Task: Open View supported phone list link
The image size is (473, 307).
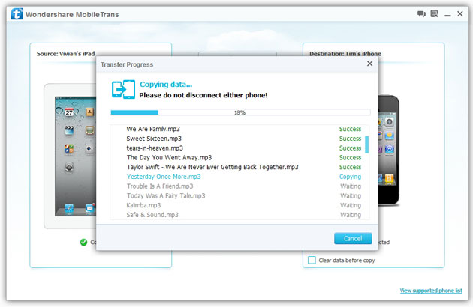Action: [x=431, y=290]
